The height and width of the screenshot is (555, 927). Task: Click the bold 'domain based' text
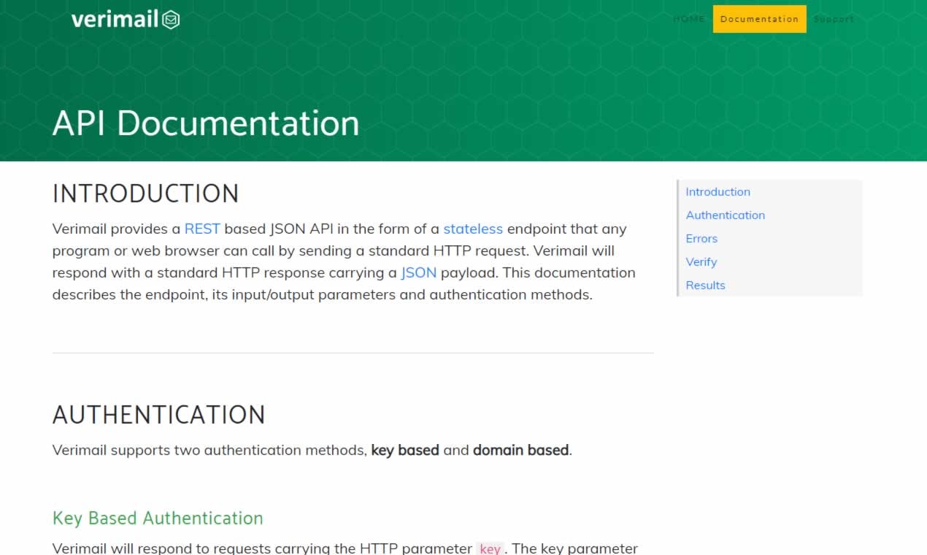[520, 450]
